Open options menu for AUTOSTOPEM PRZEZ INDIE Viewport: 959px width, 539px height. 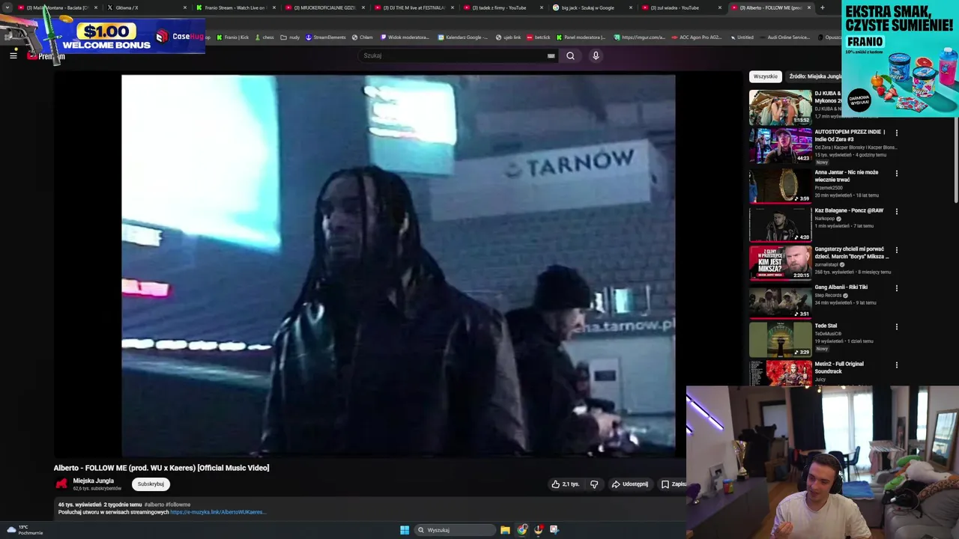(896, 133)
